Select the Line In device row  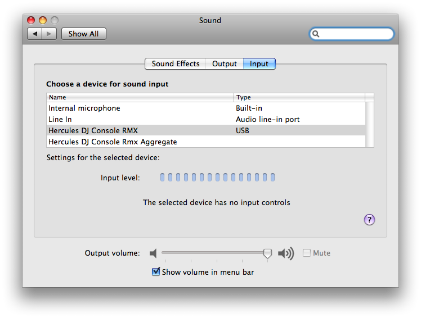coord(206,119)
